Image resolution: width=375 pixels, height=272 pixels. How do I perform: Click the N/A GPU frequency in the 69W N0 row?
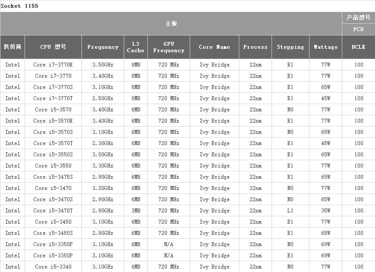[x=169, y=244]
